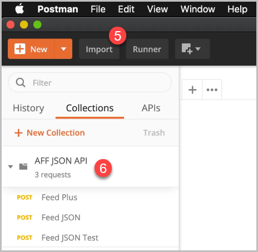Open the Help menu
Viewport: 258px width, 252px height.
coord(237,9)
